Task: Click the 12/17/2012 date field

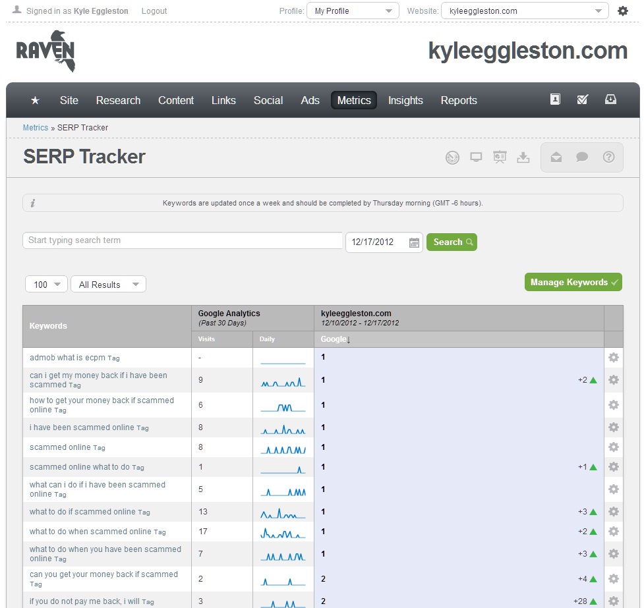Action: pos(384,242)
